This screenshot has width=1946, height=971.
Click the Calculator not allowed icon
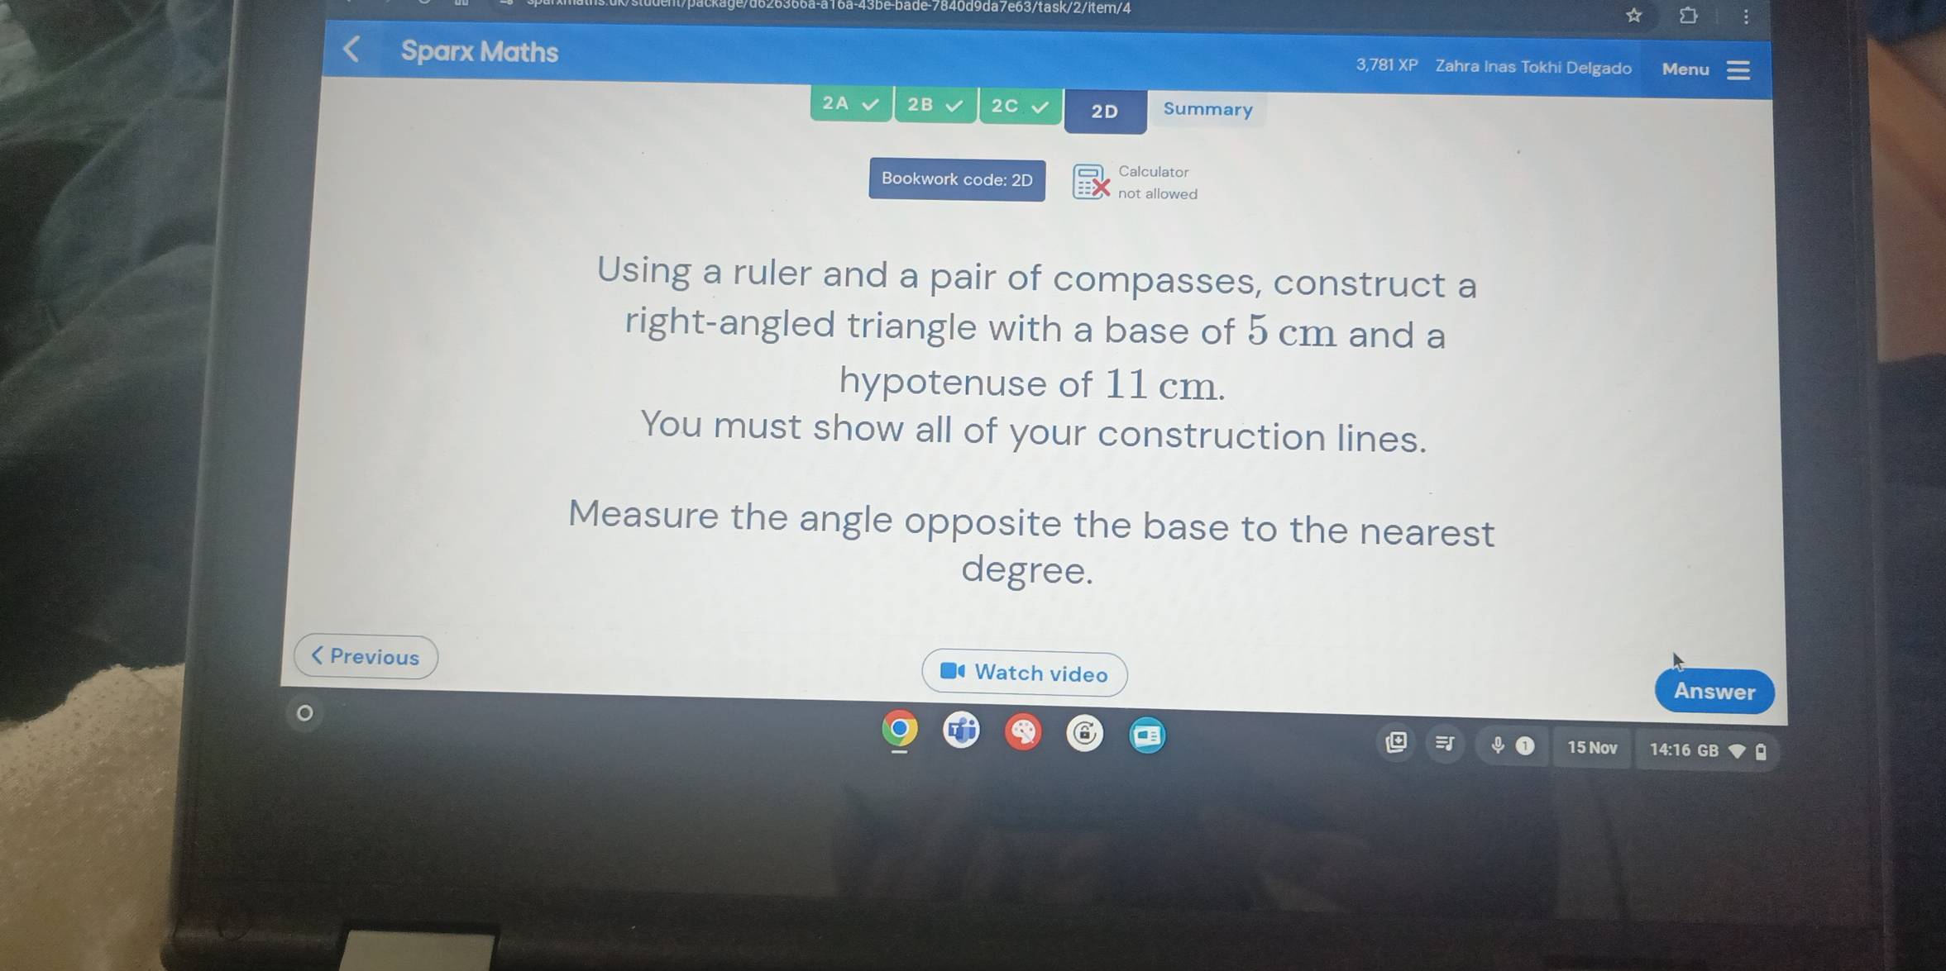1090,180
